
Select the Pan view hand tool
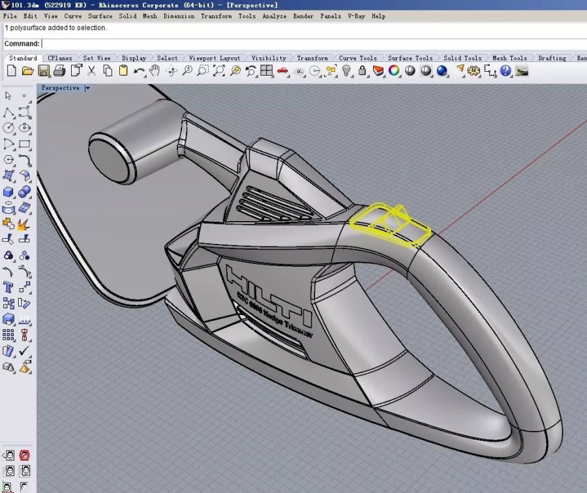pyautogui.click(x=155, y=71)
